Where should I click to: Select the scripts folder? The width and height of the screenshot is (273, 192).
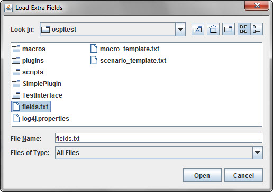click(28, 72)
